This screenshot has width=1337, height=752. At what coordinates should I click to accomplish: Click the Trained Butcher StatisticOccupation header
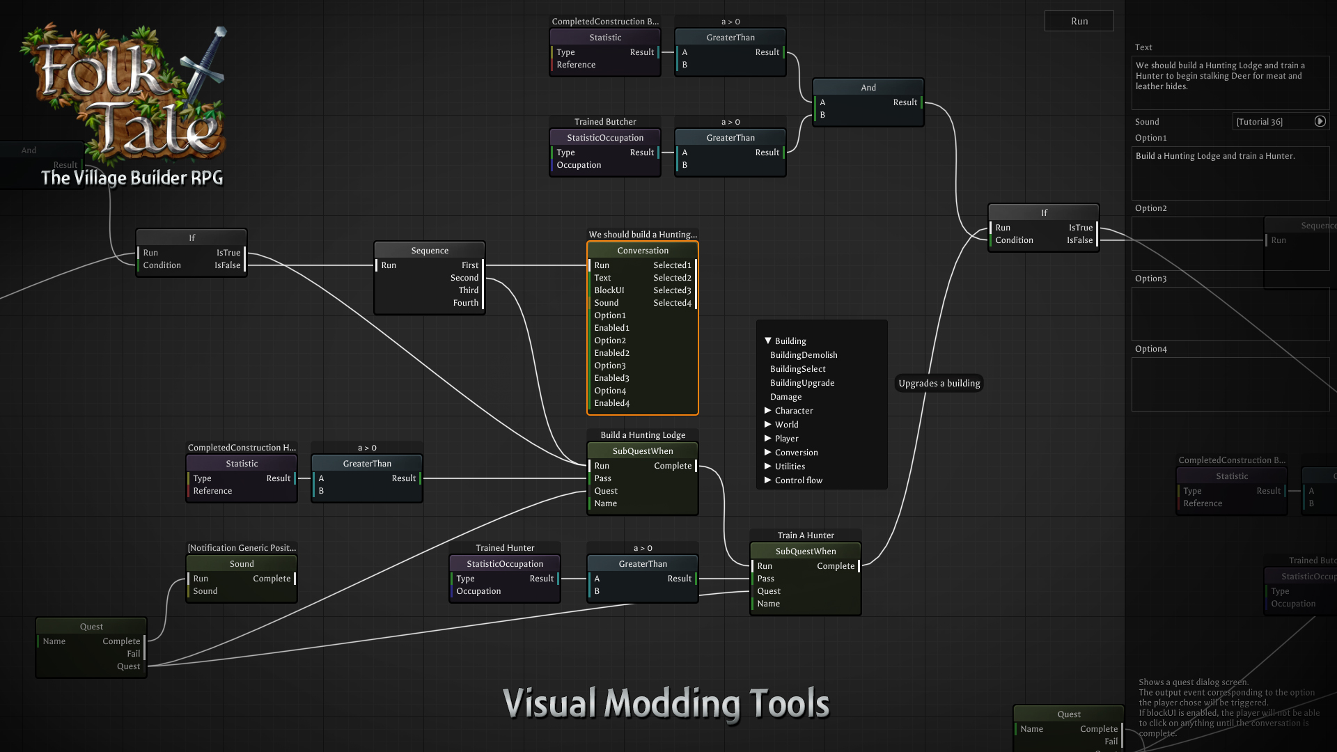point(604,137)
